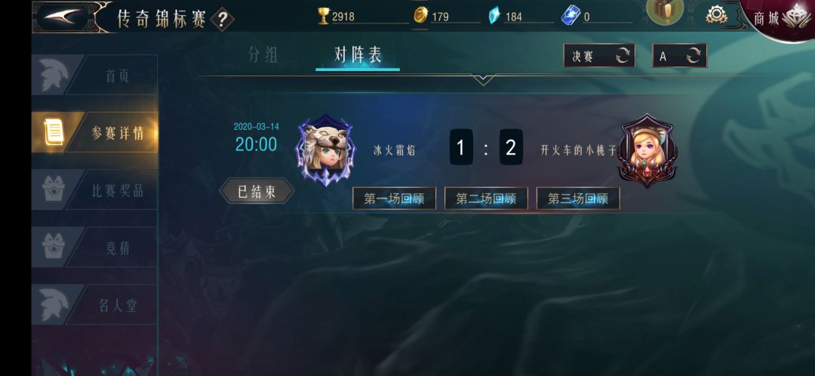Screen dimensions: 815x376
Task: Watch the 第三场回顾 replay
Action: point(578,199)
